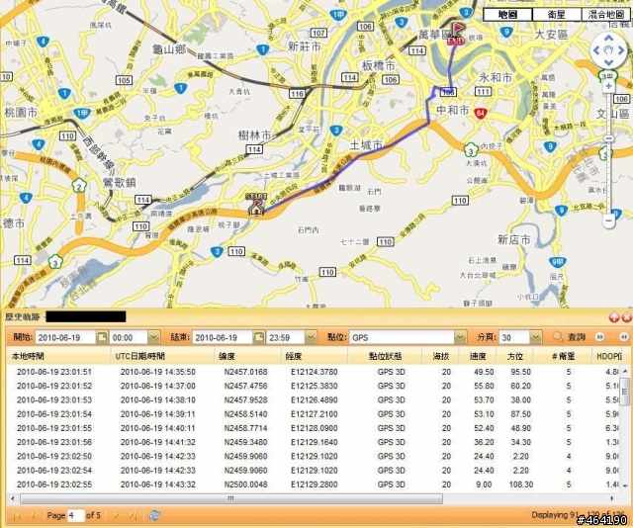Image resolution: width=633 pixels, height=528 pixels.
Task: Select row with local time 23:01:55
Action: point(313,428)
